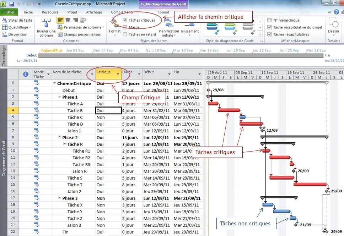
Task: Open the Glissement dropdown
Action: click(x=190, y=28)
